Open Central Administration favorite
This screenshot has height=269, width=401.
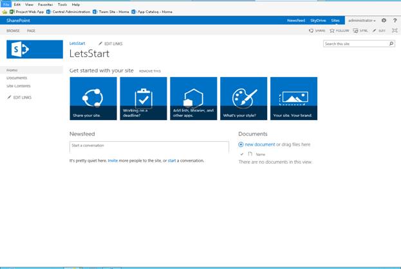[x=68, y=12]
